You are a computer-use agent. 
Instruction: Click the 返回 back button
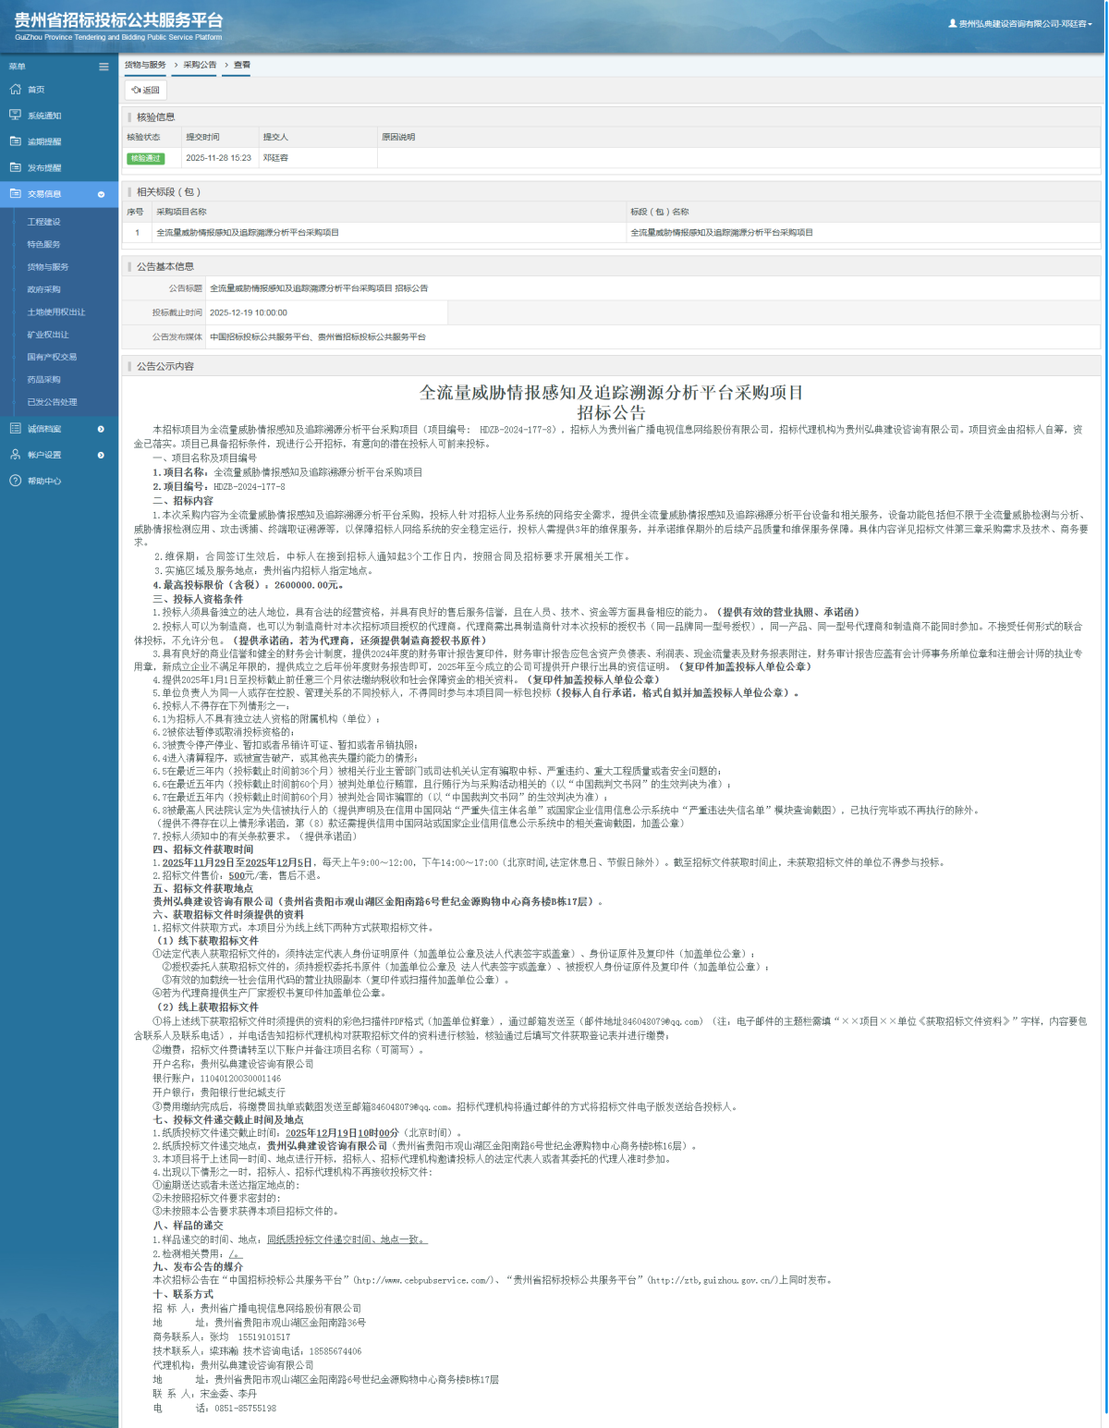(145, 91)
